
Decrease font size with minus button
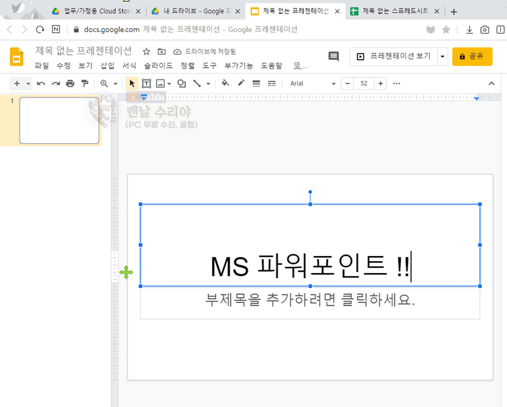pos(347,84)
